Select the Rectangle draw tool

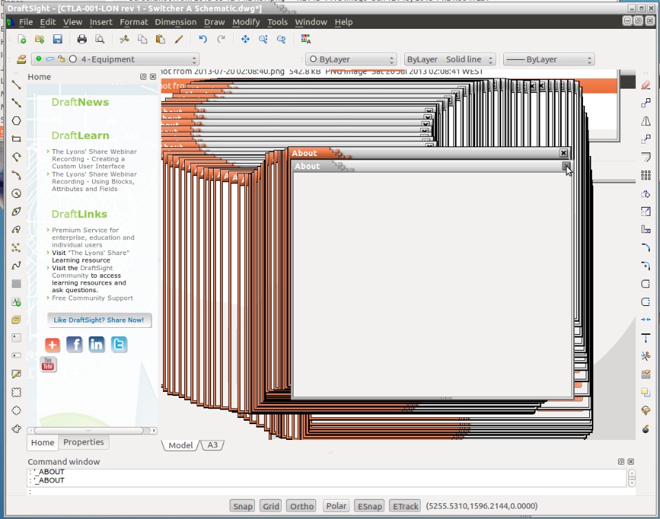coord(16,139)
